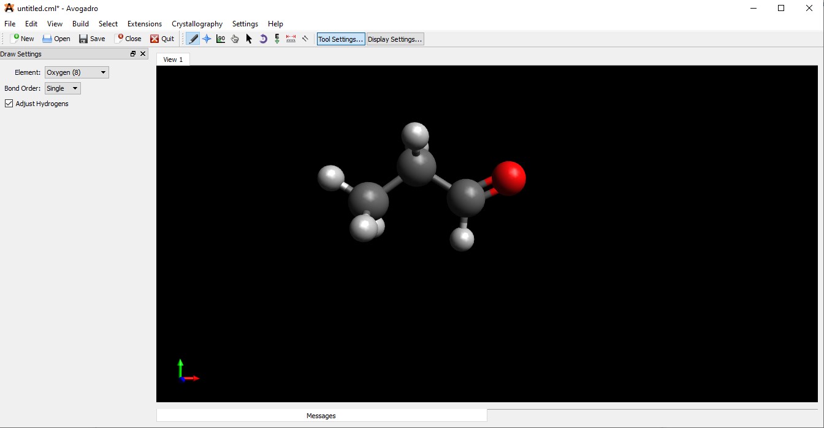
Task: Start the Auto Optimization tool
Action: [x=277, y=39]
